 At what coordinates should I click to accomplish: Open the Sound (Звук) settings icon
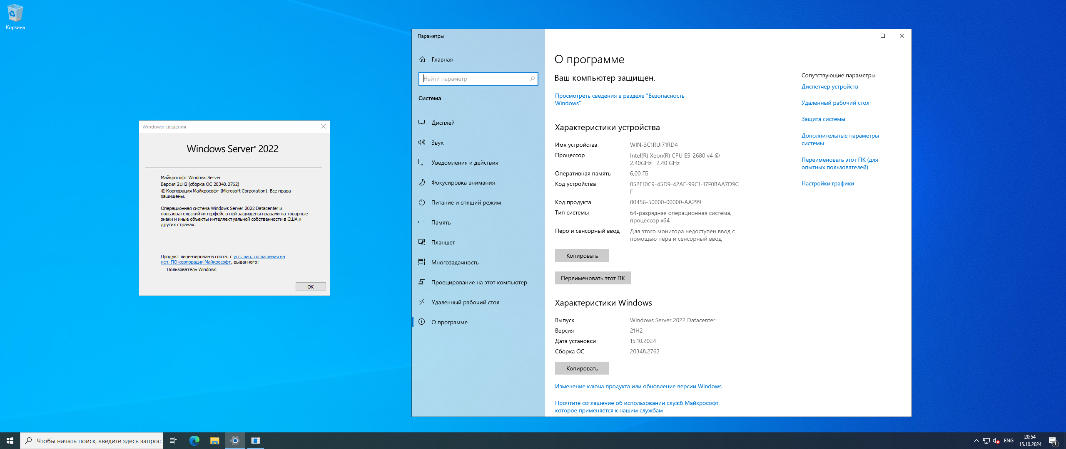pyautogui.click(x=422, y=142)
